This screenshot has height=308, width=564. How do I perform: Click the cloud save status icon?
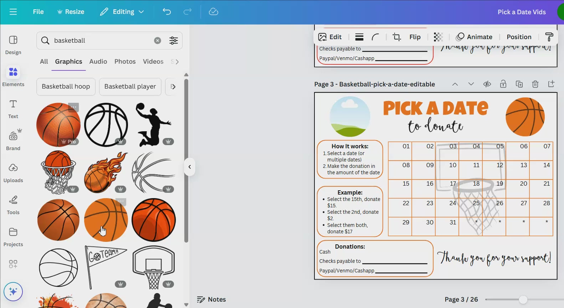tap(213, 12)
